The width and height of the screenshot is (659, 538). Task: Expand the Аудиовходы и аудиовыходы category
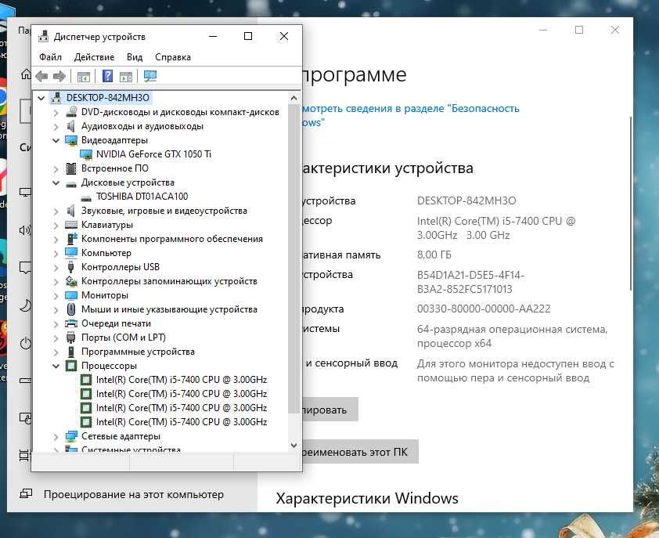tap(56, 126)
